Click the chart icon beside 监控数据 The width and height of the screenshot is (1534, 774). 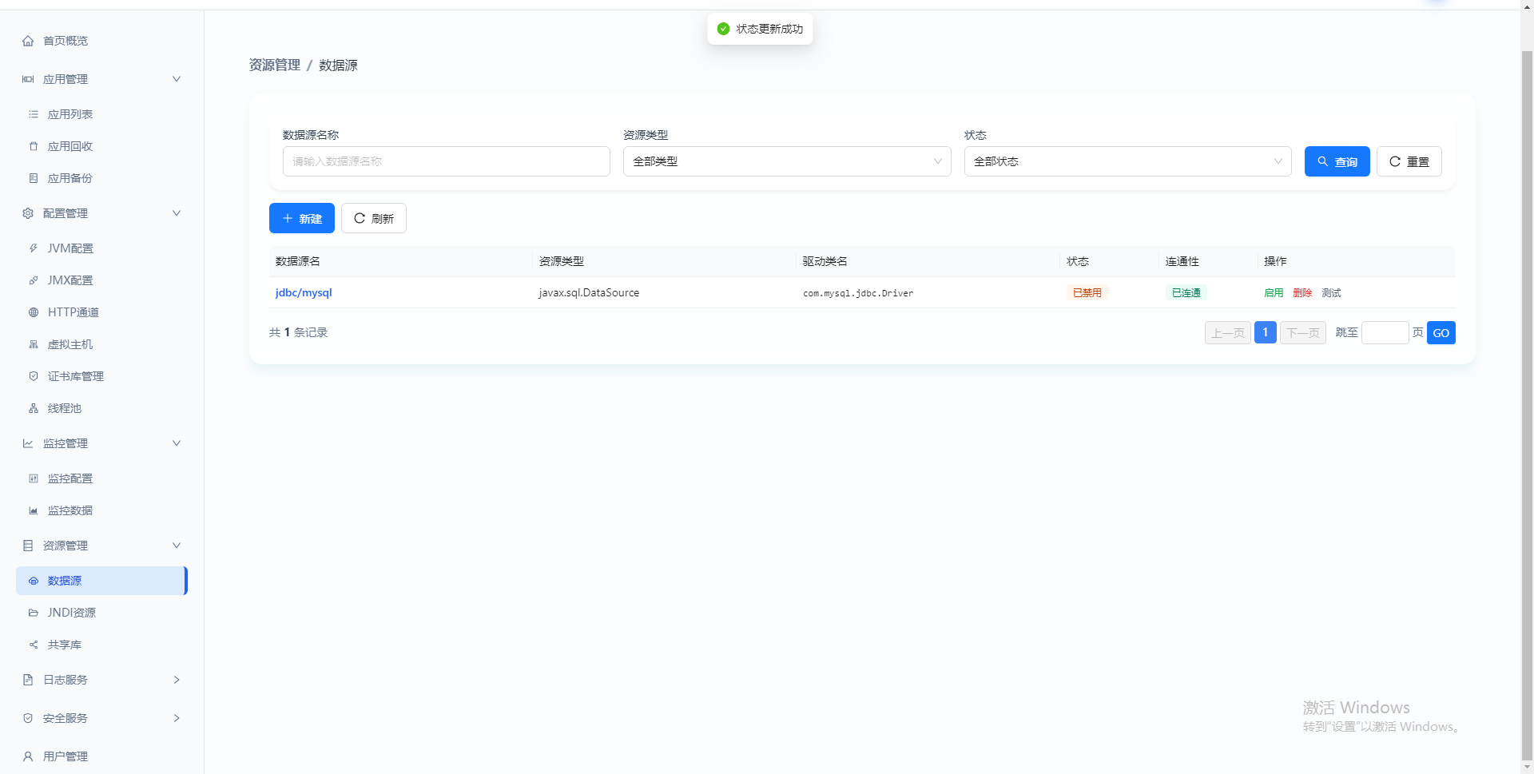click(x=34, y=510)
